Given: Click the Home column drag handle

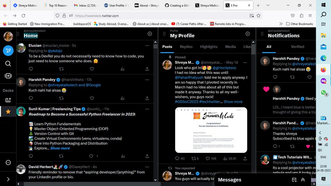Looking at the screenshot, I should tap(18, 34).
